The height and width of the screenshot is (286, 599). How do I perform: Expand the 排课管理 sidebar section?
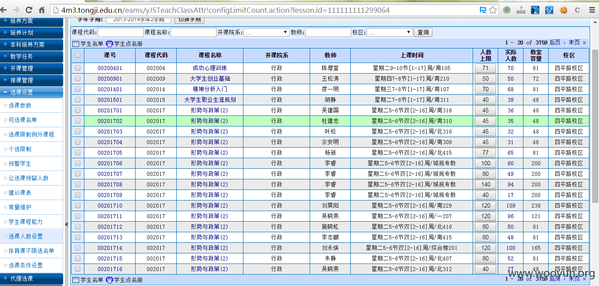(31, 80)
